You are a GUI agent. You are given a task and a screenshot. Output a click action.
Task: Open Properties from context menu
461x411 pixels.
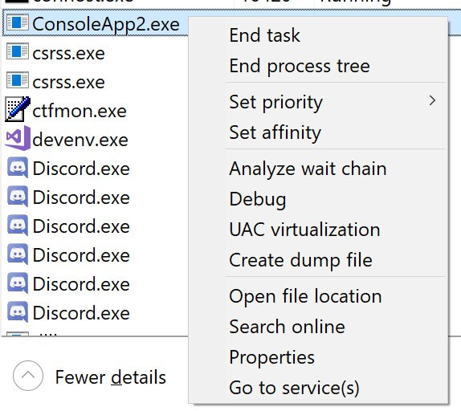click(x=318, y=357)
